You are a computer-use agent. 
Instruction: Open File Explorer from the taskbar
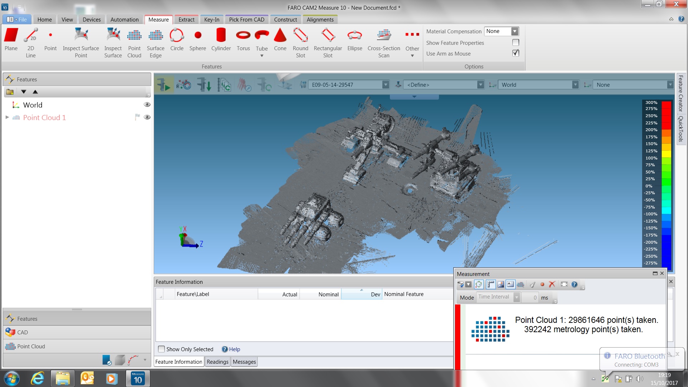tap(63, 379)
